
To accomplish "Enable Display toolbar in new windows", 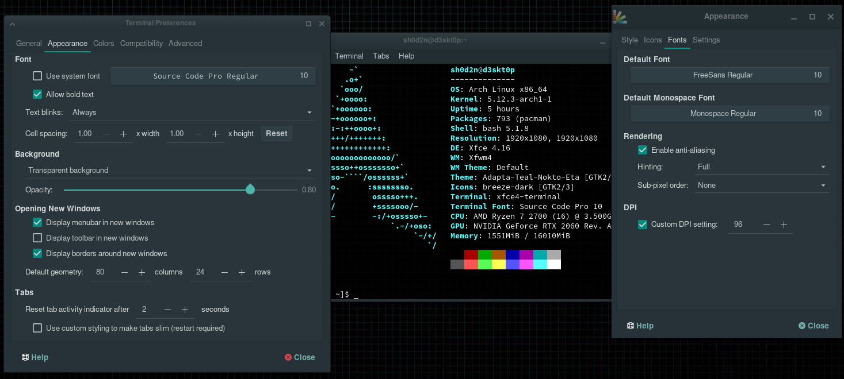I will tap(37, 238).
